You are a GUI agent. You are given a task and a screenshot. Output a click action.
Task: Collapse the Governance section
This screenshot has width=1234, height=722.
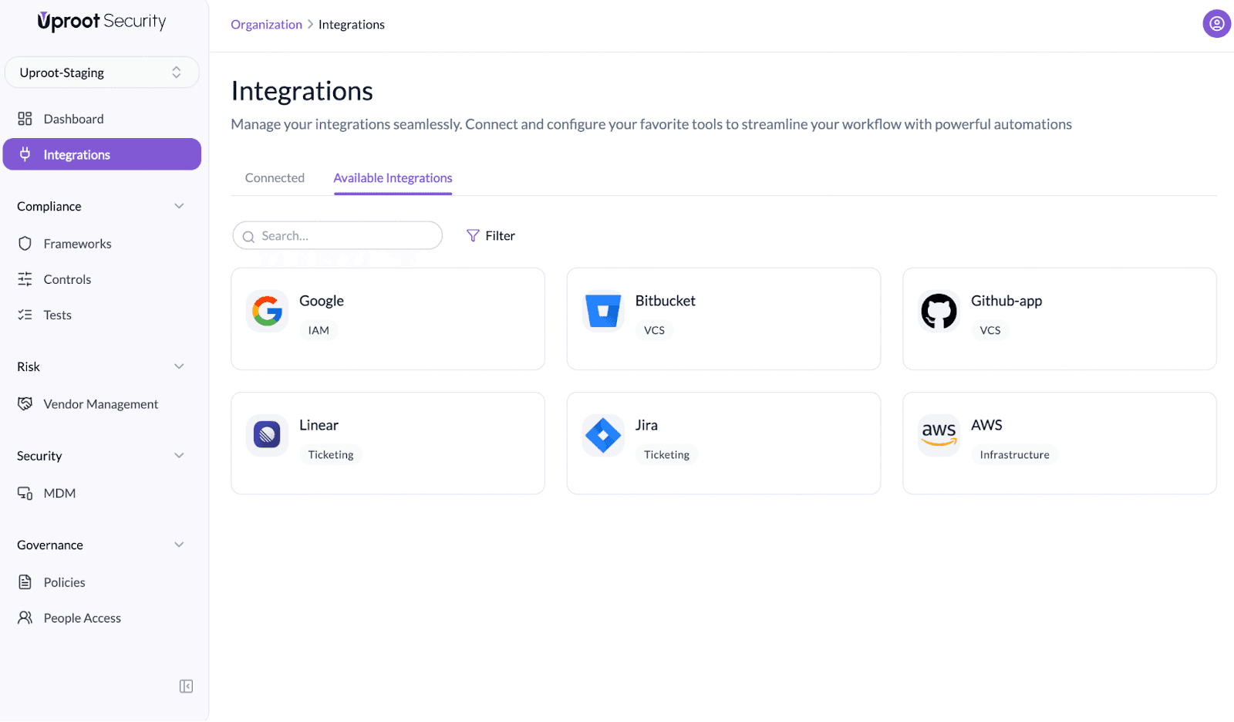179,545
